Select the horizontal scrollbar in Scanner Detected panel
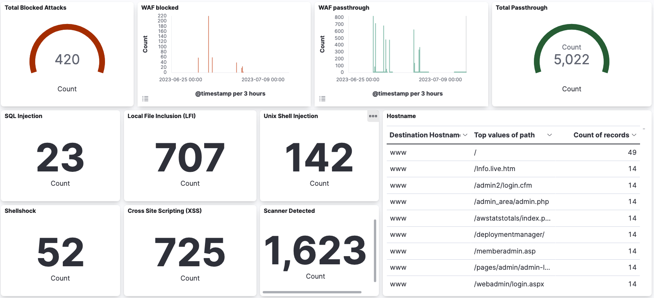The image size is (654, 298). pos(312,292)
